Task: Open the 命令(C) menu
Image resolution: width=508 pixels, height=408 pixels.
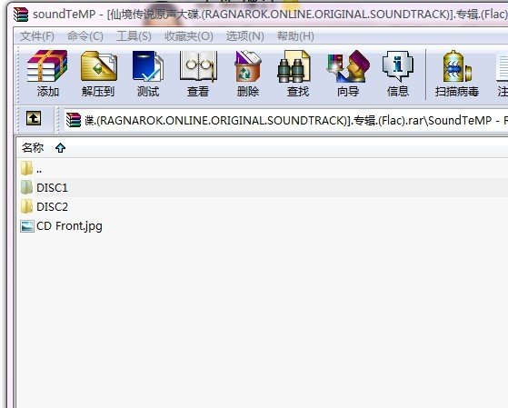Action: 85,36
